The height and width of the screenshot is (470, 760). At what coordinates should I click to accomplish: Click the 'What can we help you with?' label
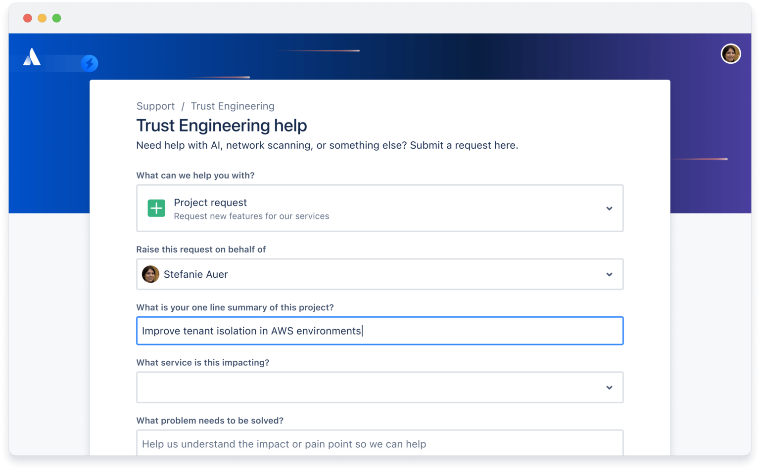(x=195, y=175)
